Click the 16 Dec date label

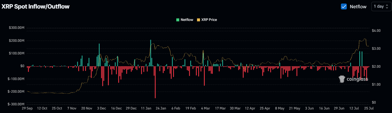point(117,108)
